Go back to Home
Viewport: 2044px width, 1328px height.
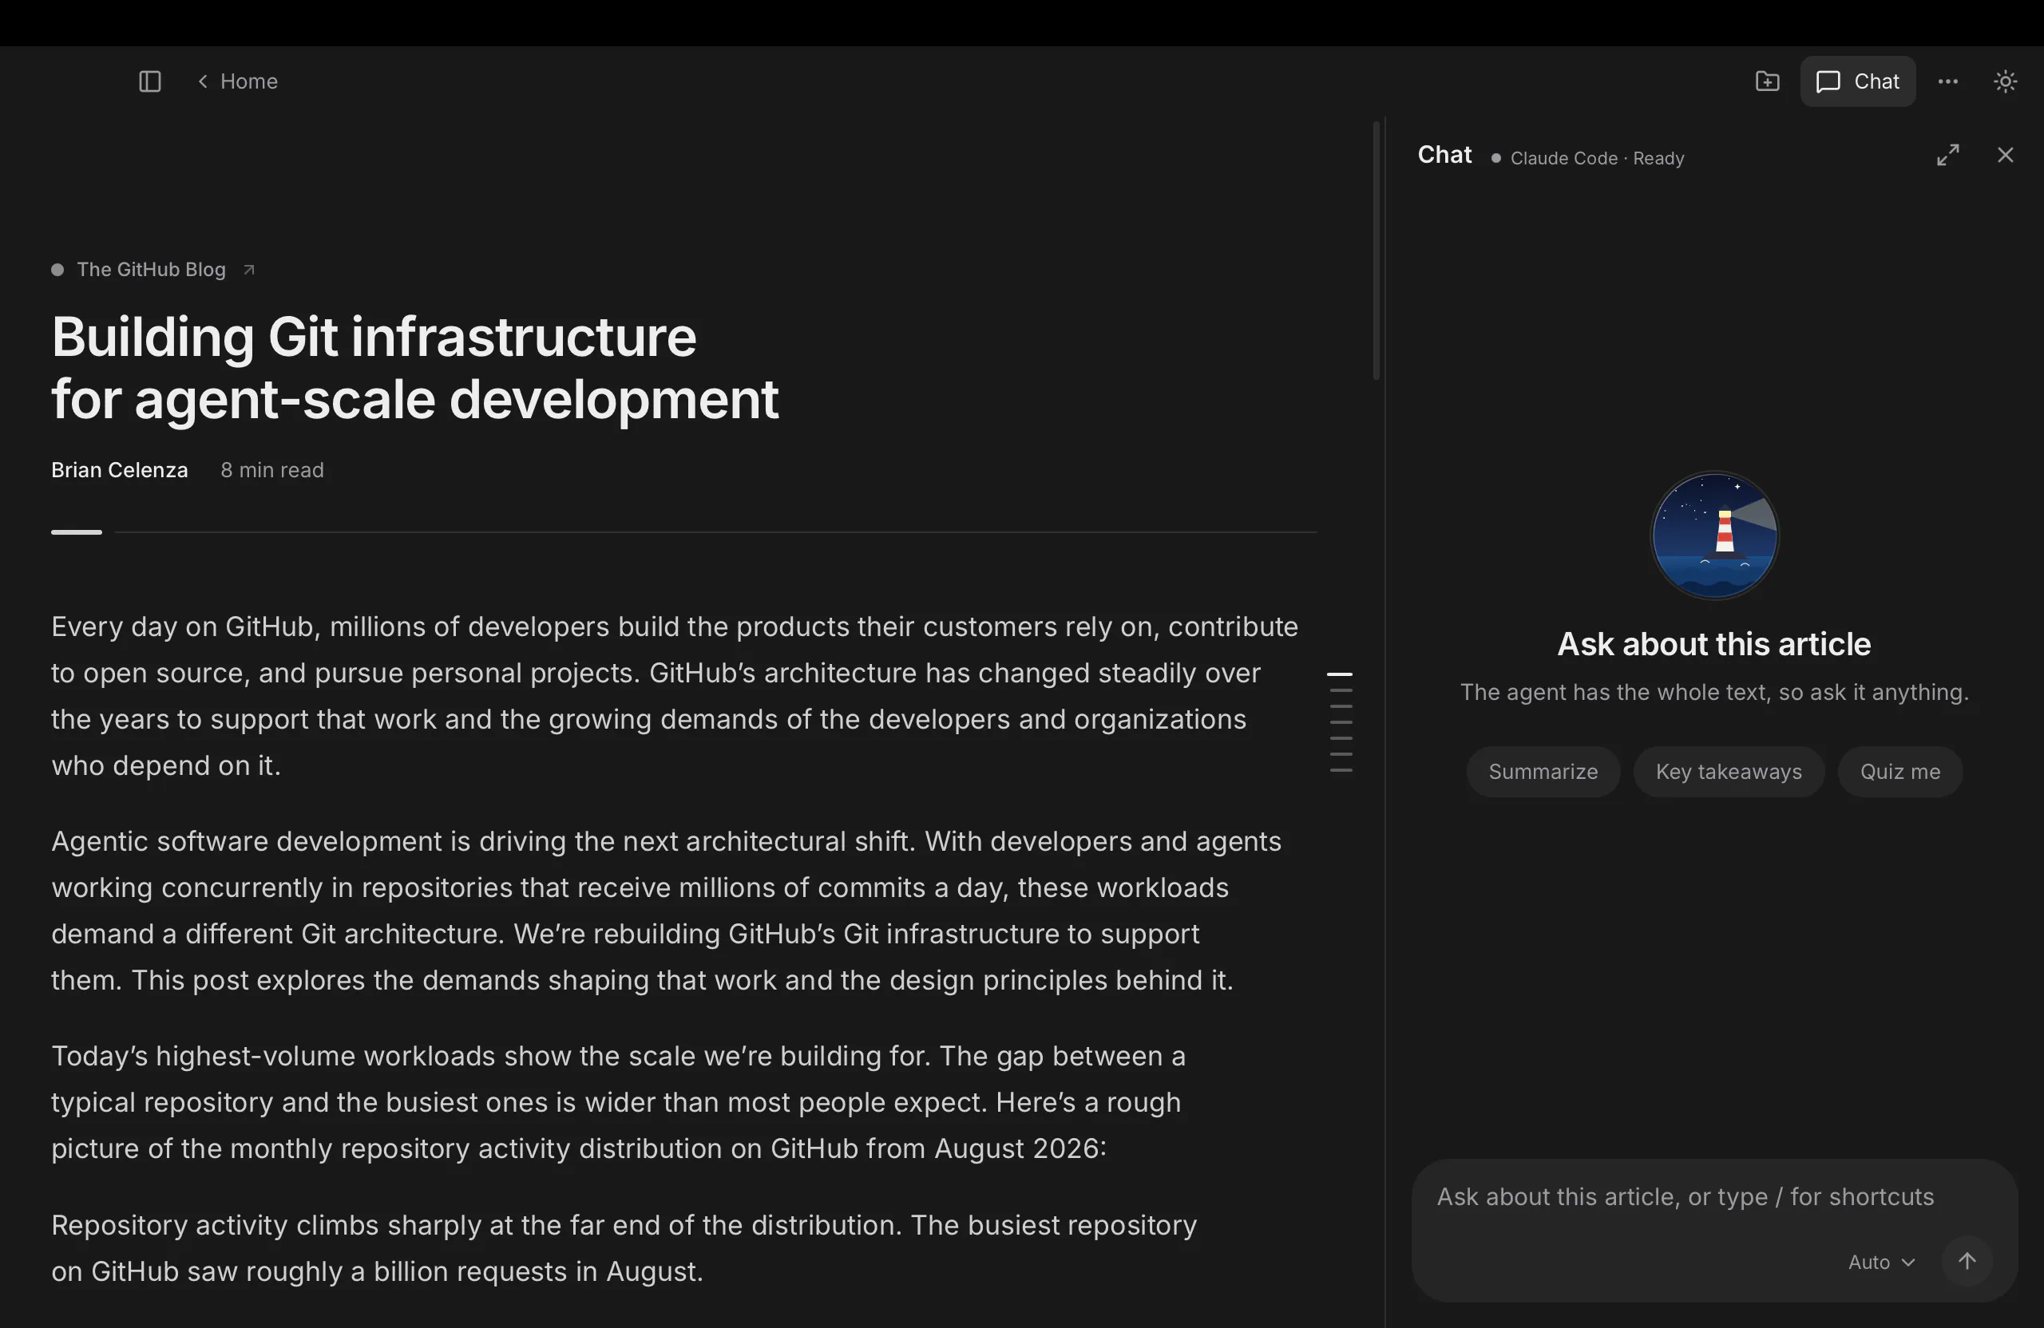[238, 81]
